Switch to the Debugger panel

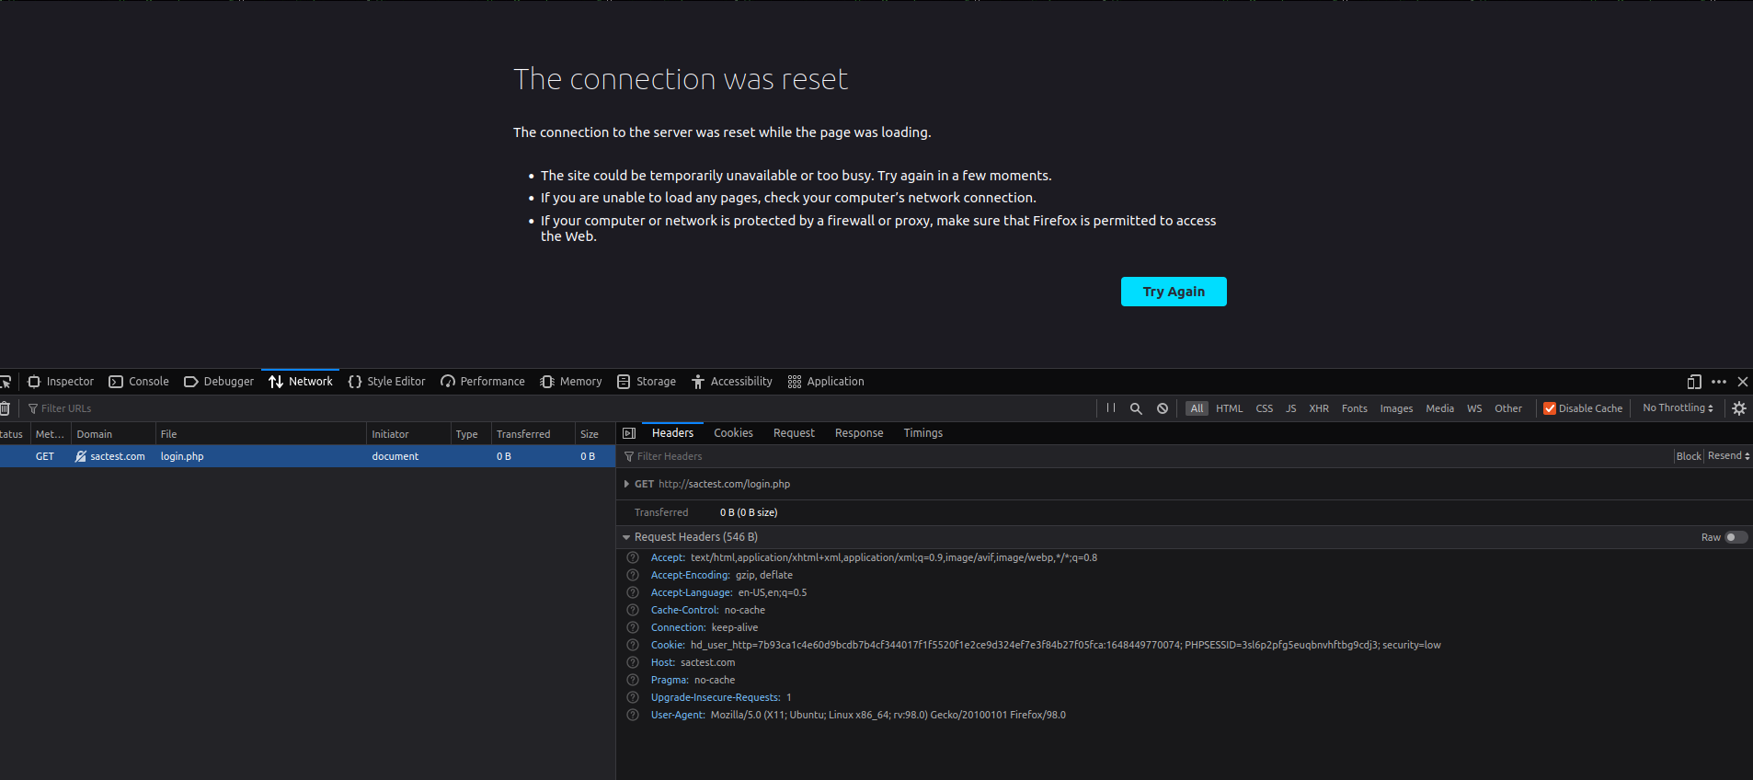(219, 382)
